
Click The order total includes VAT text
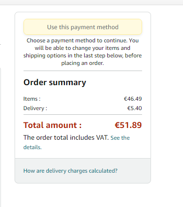(66, 137)
